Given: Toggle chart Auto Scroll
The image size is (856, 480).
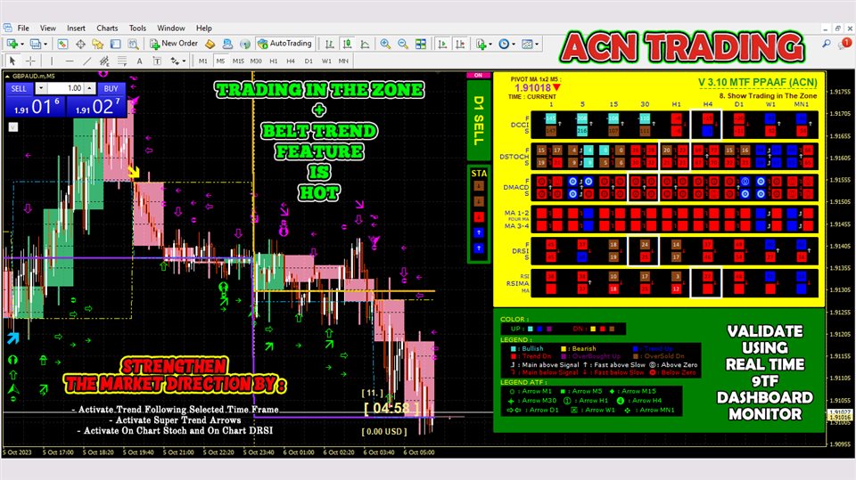Looking at the screenshot, I should coord(442,44).
